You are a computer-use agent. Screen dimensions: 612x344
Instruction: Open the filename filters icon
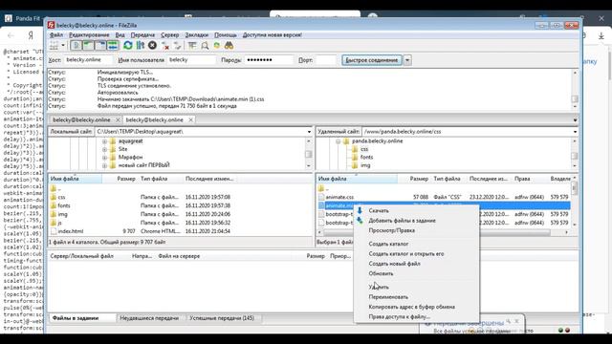click(x=192, y=46)
